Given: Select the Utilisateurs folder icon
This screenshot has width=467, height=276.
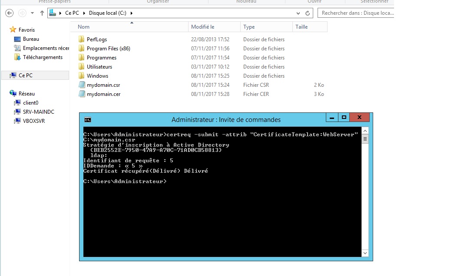Looking at the screenshot, I should (x=81, y=67).
